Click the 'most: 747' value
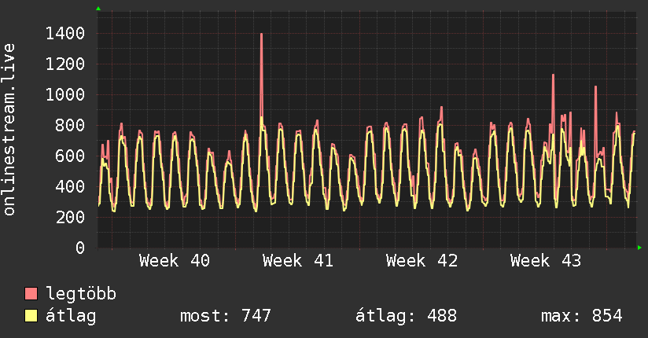The image size is (648, 338). (226, 316)
